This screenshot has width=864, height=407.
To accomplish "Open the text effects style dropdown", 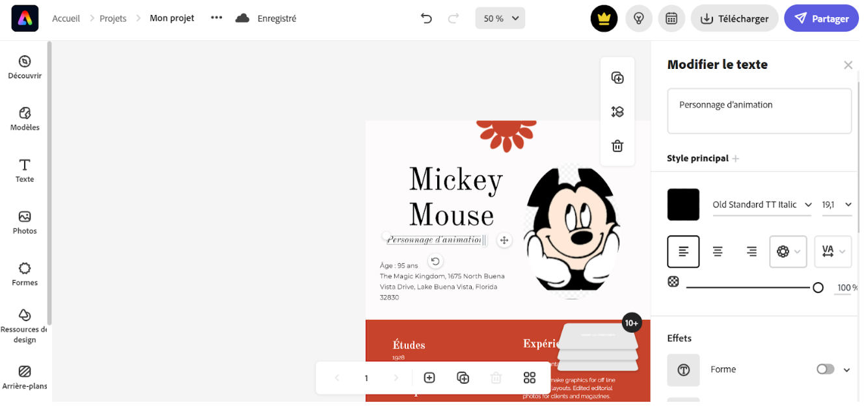I will point(788,252).
